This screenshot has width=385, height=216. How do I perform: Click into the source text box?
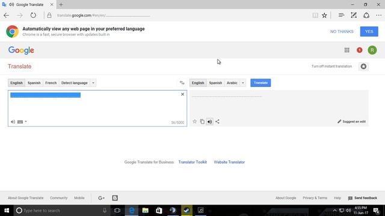pyautogui.click(x=97, y=108)
